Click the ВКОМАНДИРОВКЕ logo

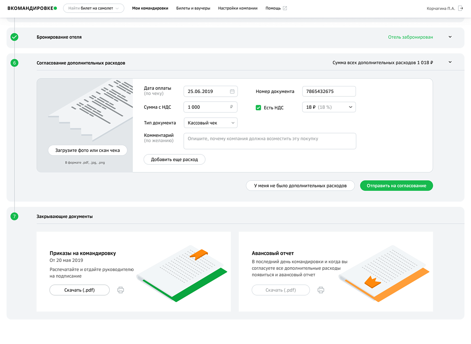32,8
